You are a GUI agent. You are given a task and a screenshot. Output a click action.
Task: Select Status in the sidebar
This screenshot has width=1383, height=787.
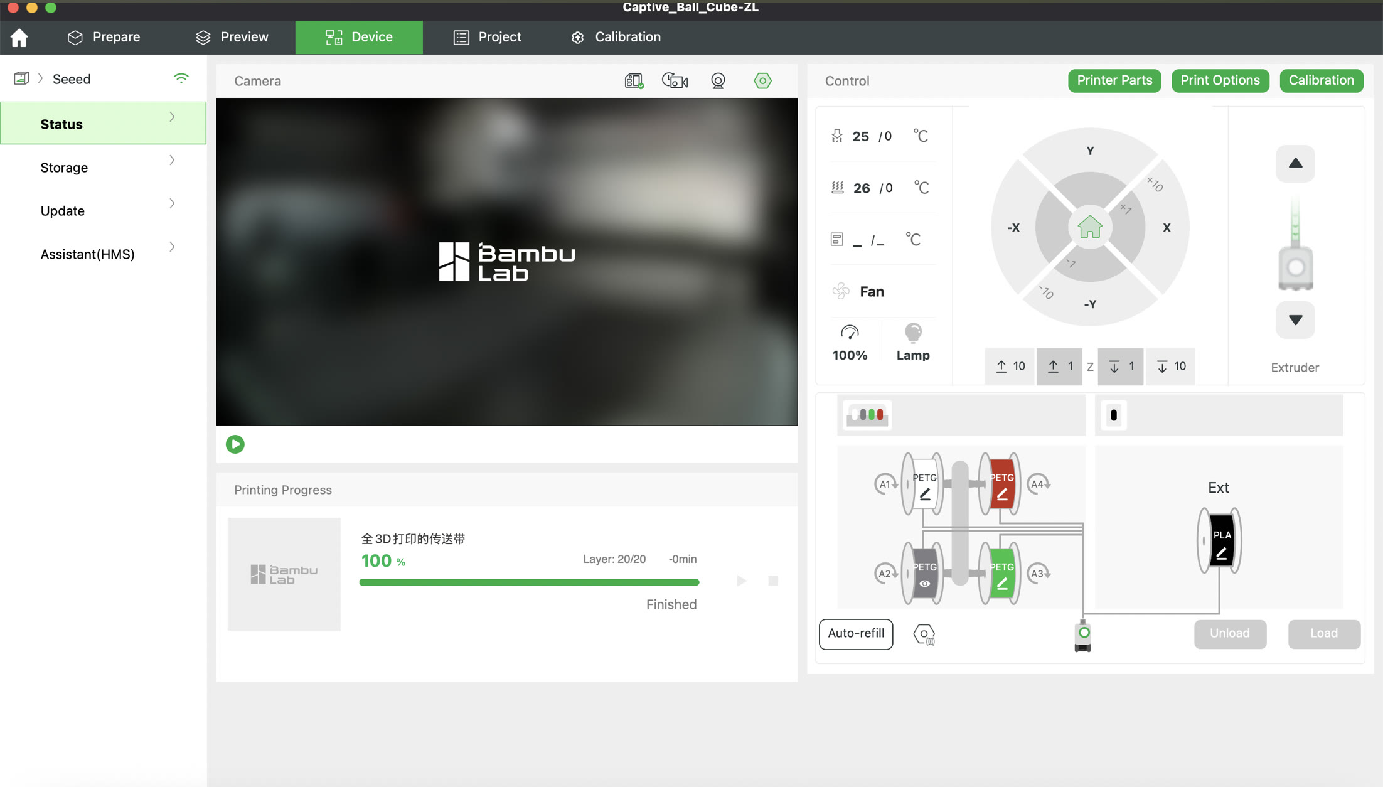[103, 123]
